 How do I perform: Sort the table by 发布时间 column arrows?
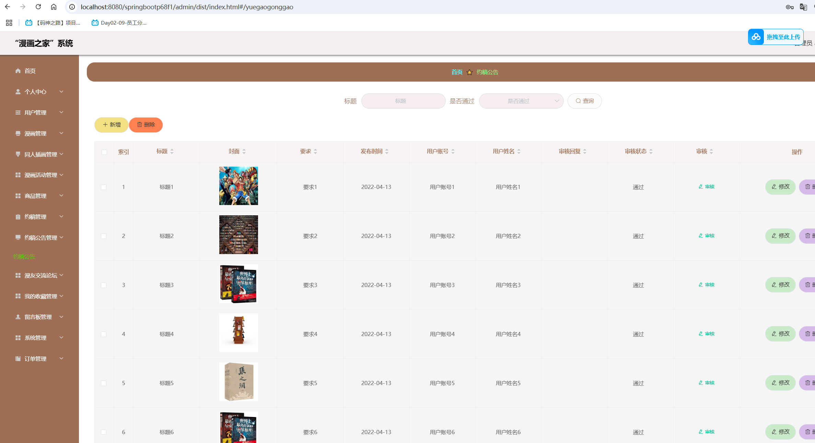pos(387,152)
